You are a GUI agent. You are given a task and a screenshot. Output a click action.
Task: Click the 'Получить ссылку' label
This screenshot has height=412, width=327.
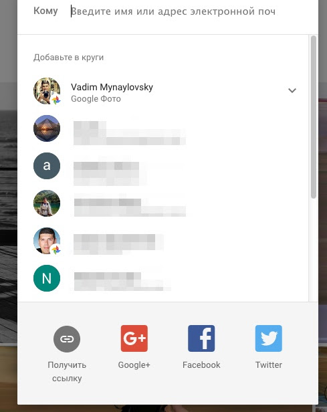coord(67,372)
